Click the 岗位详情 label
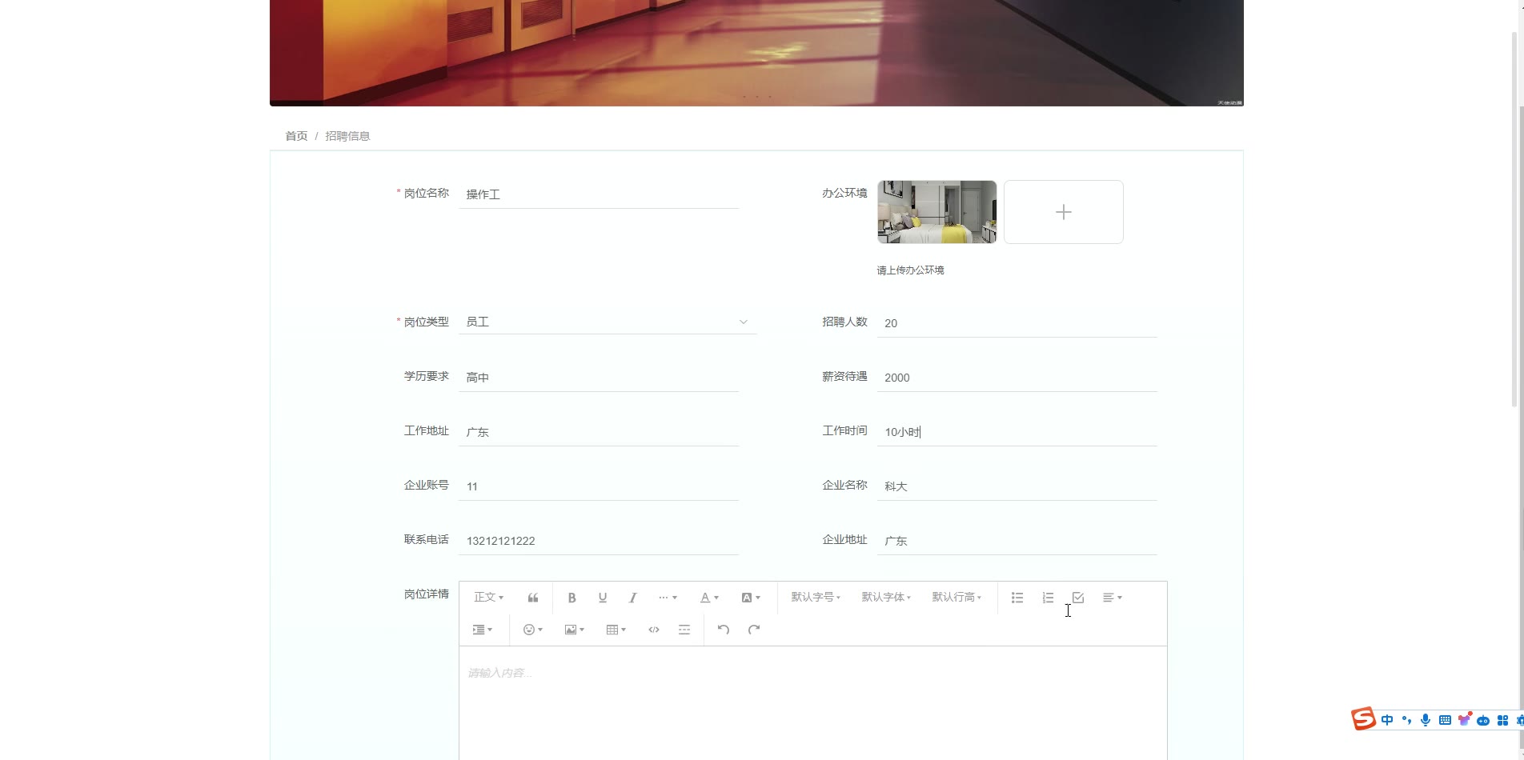 427,594
